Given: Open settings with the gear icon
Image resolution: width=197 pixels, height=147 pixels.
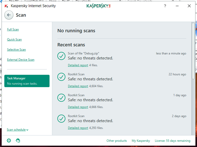Looking at the screenshot, I should coord(9,140).
